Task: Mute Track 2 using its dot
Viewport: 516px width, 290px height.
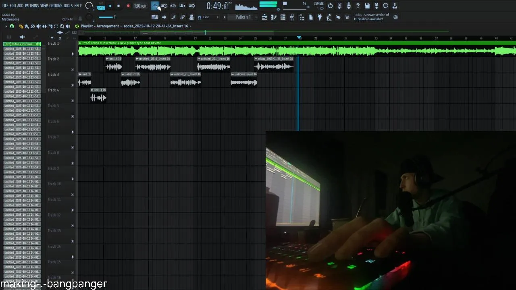Action: click(x=73, y=69)
